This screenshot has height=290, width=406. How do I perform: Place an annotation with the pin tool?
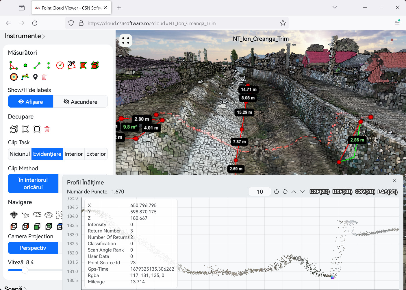click(35, 77)
